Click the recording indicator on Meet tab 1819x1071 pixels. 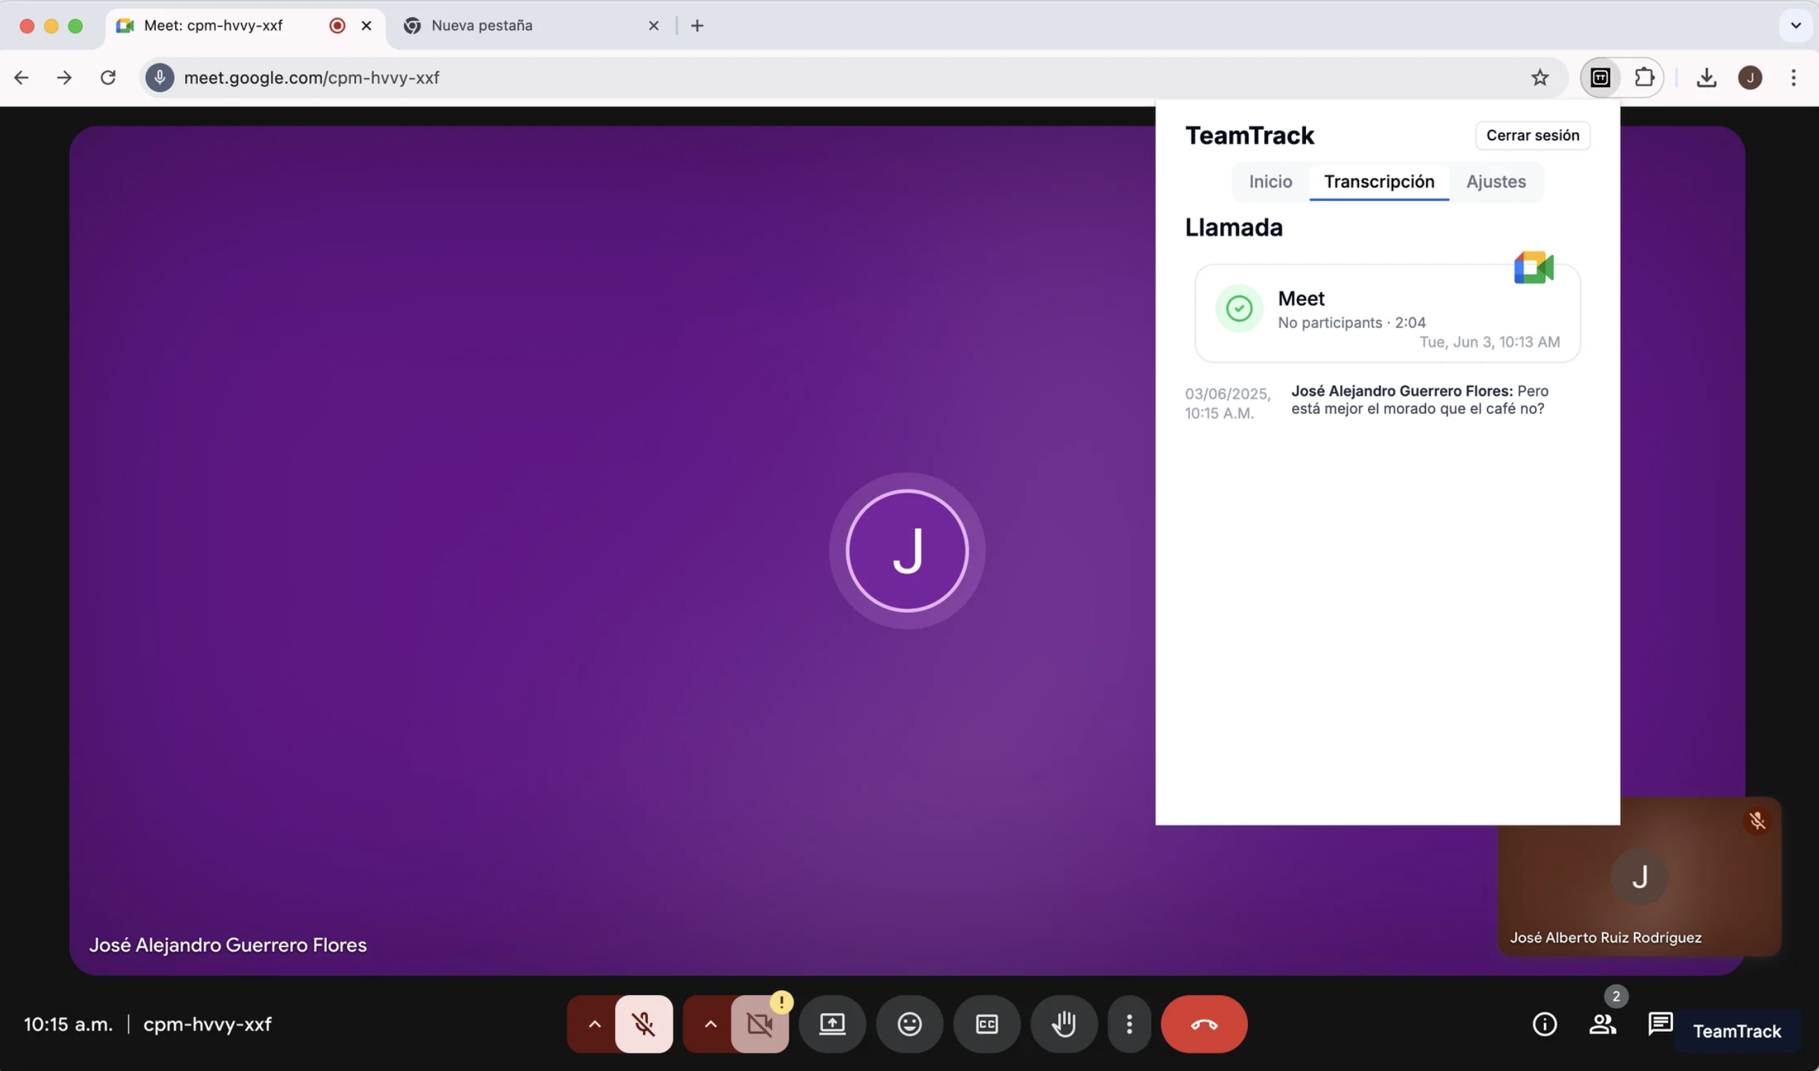pyautogui.click(x=337, y=26)
